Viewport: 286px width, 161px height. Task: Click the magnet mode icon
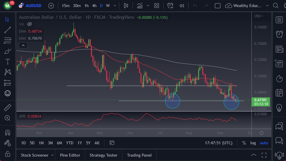pyautogui.click(x=8, y=132)
